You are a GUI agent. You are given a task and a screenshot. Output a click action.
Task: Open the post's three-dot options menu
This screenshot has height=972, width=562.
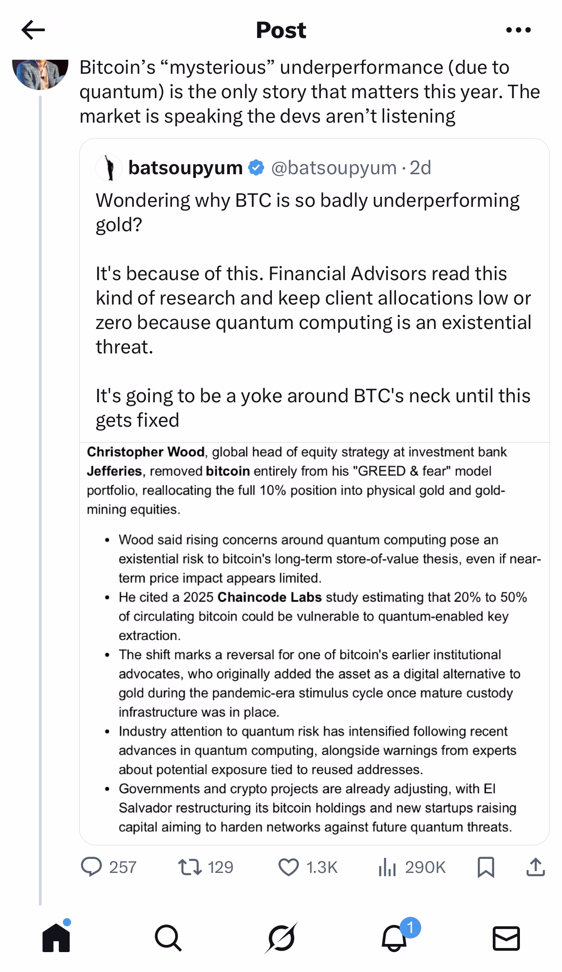[x=519, y=30]
